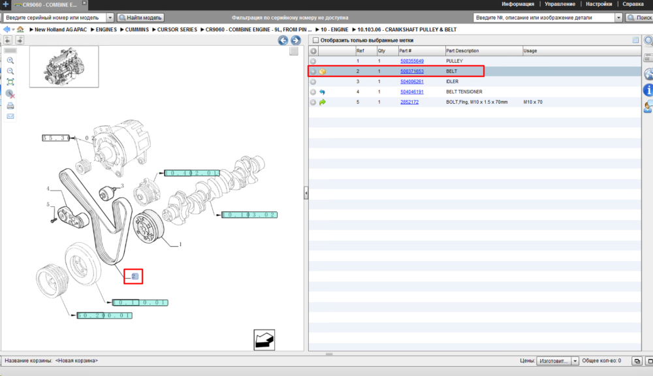Open the back history dropdown arrow
653x376 pixels.
tap(13, 29)
